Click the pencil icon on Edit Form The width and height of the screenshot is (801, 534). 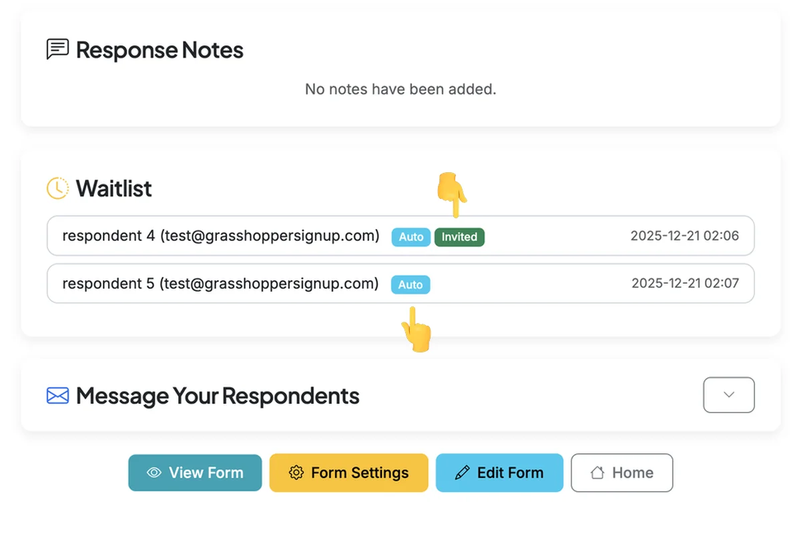[462, 473]
